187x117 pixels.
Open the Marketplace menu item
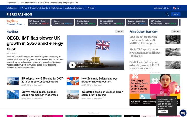[56, 8]
